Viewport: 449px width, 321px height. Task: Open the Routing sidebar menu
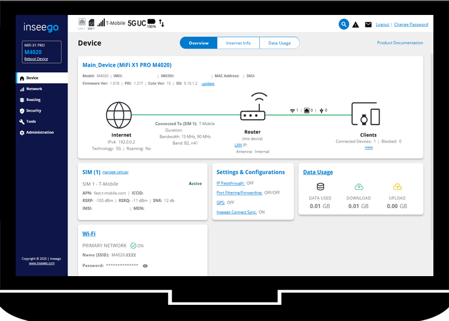click(42, 100)
